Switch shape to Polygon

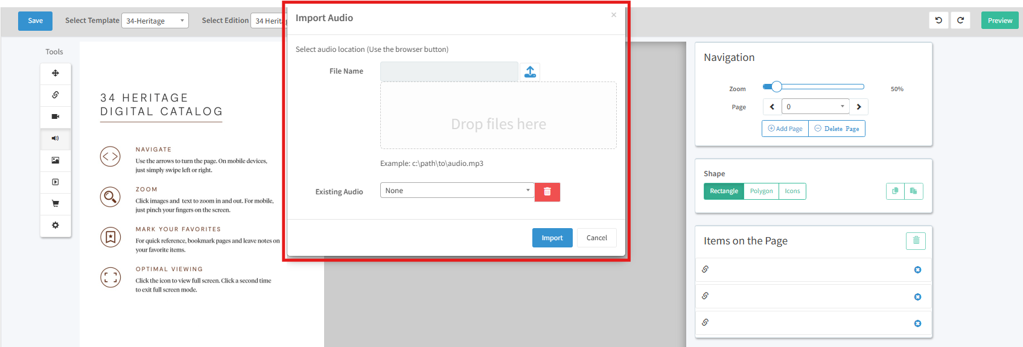761,191
